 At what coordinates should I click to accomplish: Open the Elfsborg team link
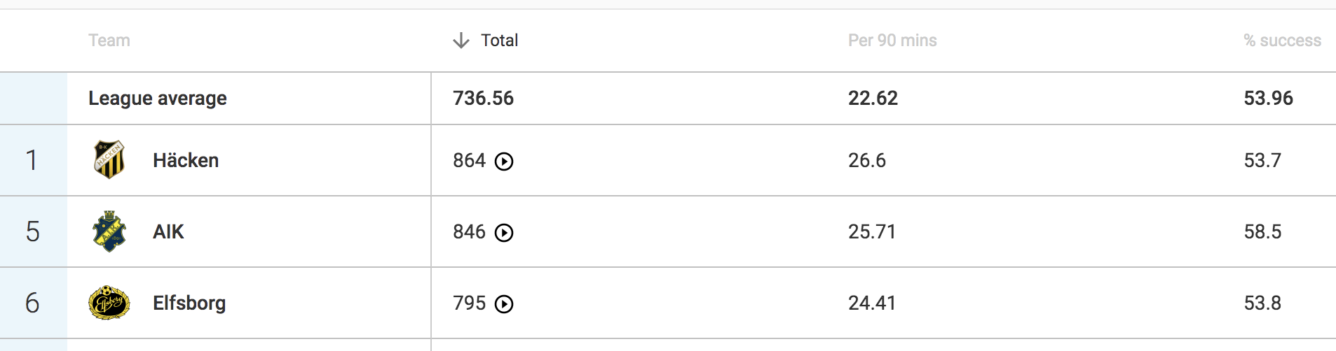pos(189,303)
